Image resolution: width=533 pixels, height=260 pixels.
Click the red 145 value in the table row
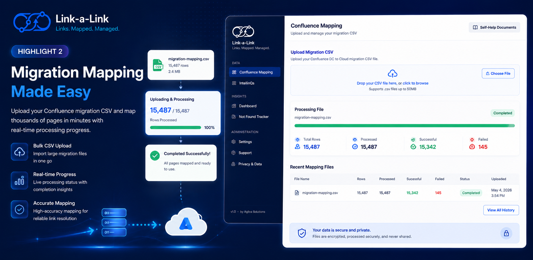[x=438, y=193]
